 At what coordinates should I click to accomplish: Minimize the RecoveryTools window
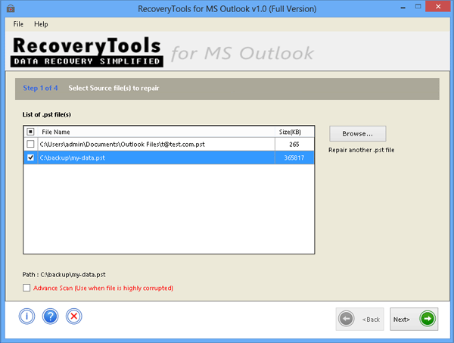pos(403,7)
